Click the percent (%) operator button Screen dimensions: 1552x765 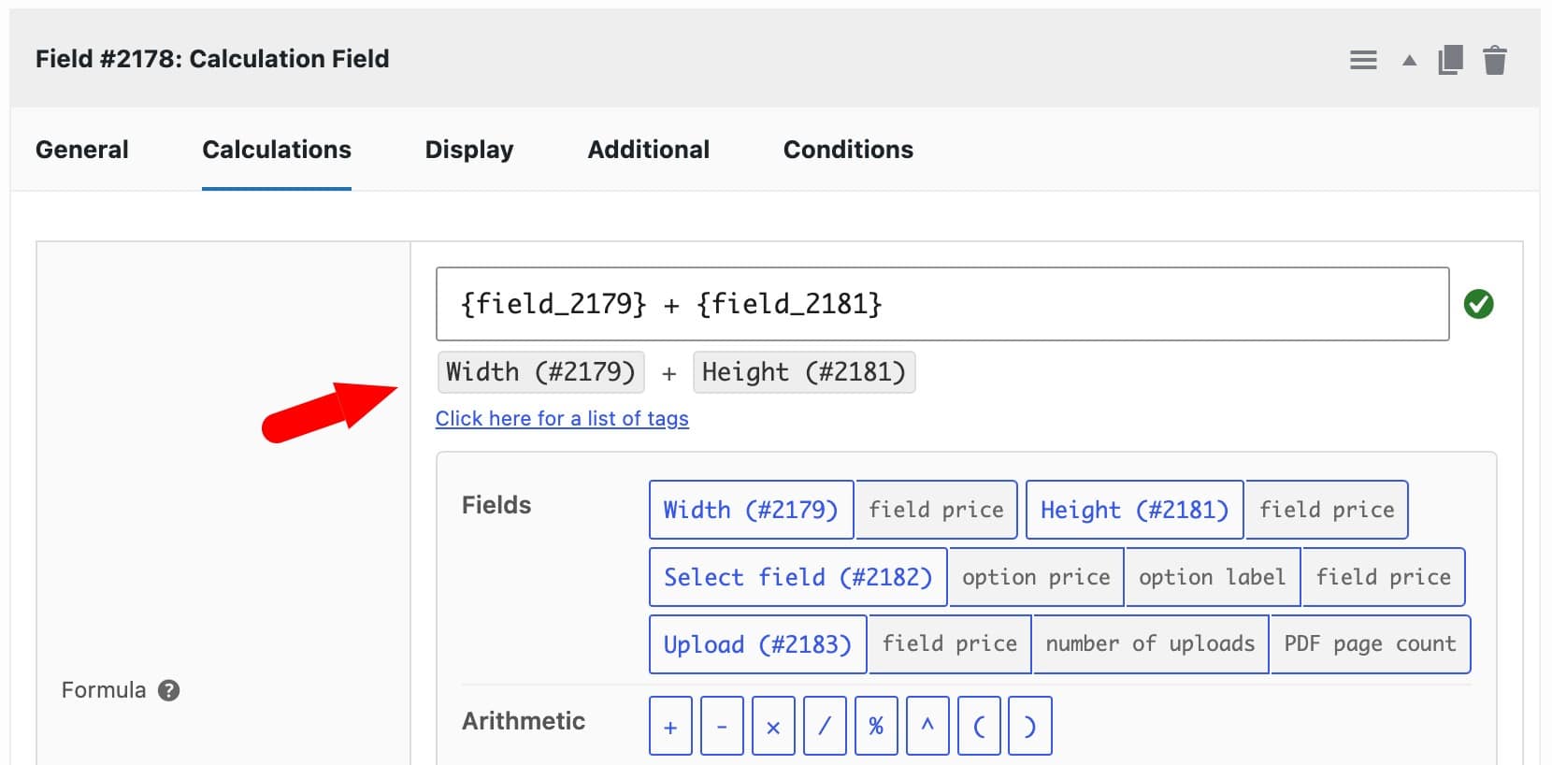point(876,726)
